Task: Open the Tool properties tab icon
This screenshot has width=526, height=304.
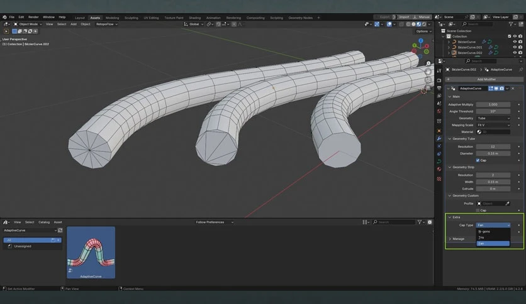Action: pos(439,70)
